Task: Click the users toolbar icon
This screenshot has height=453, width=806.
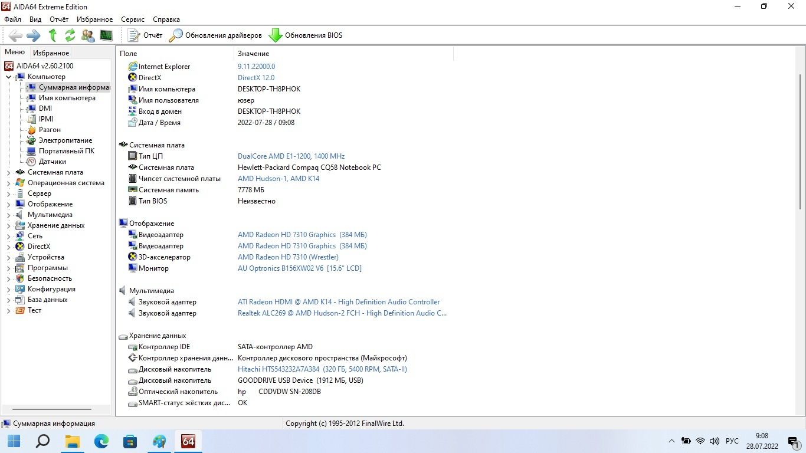Action: pyautogui.click(x=88, y=35)
